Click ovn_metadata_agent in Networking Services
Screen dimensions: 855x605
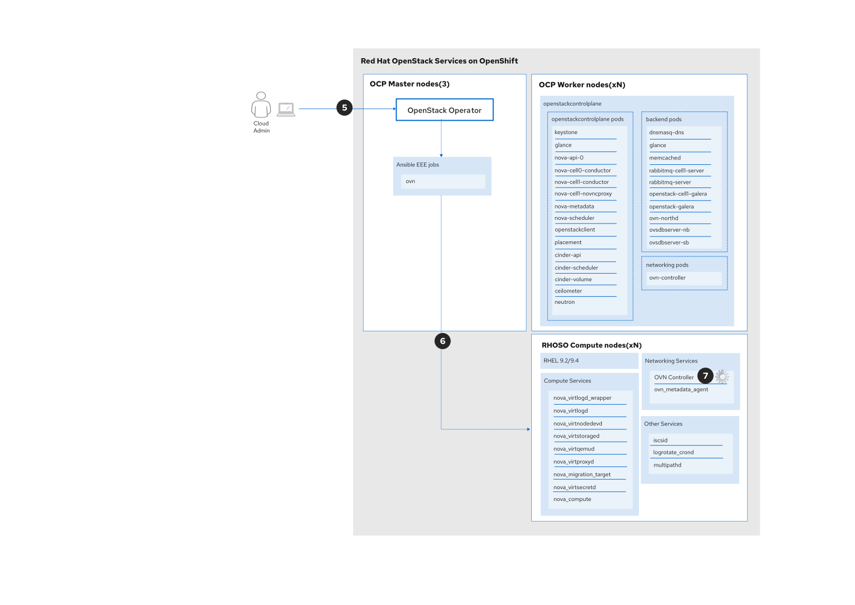pos(681,390)
